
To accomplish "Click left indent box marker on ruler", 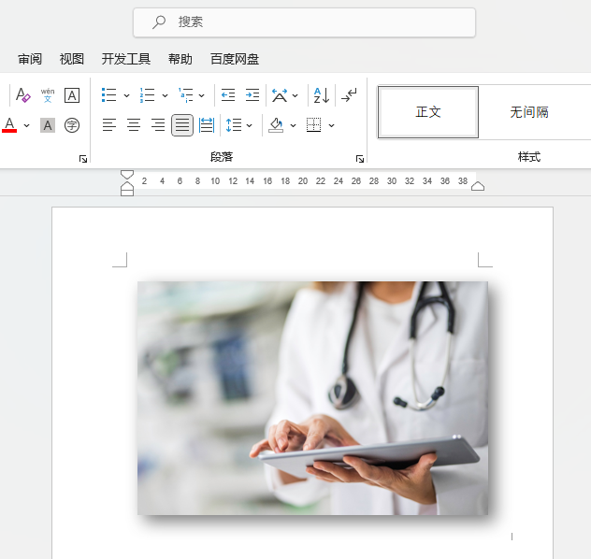I will (x=127, y=193).
